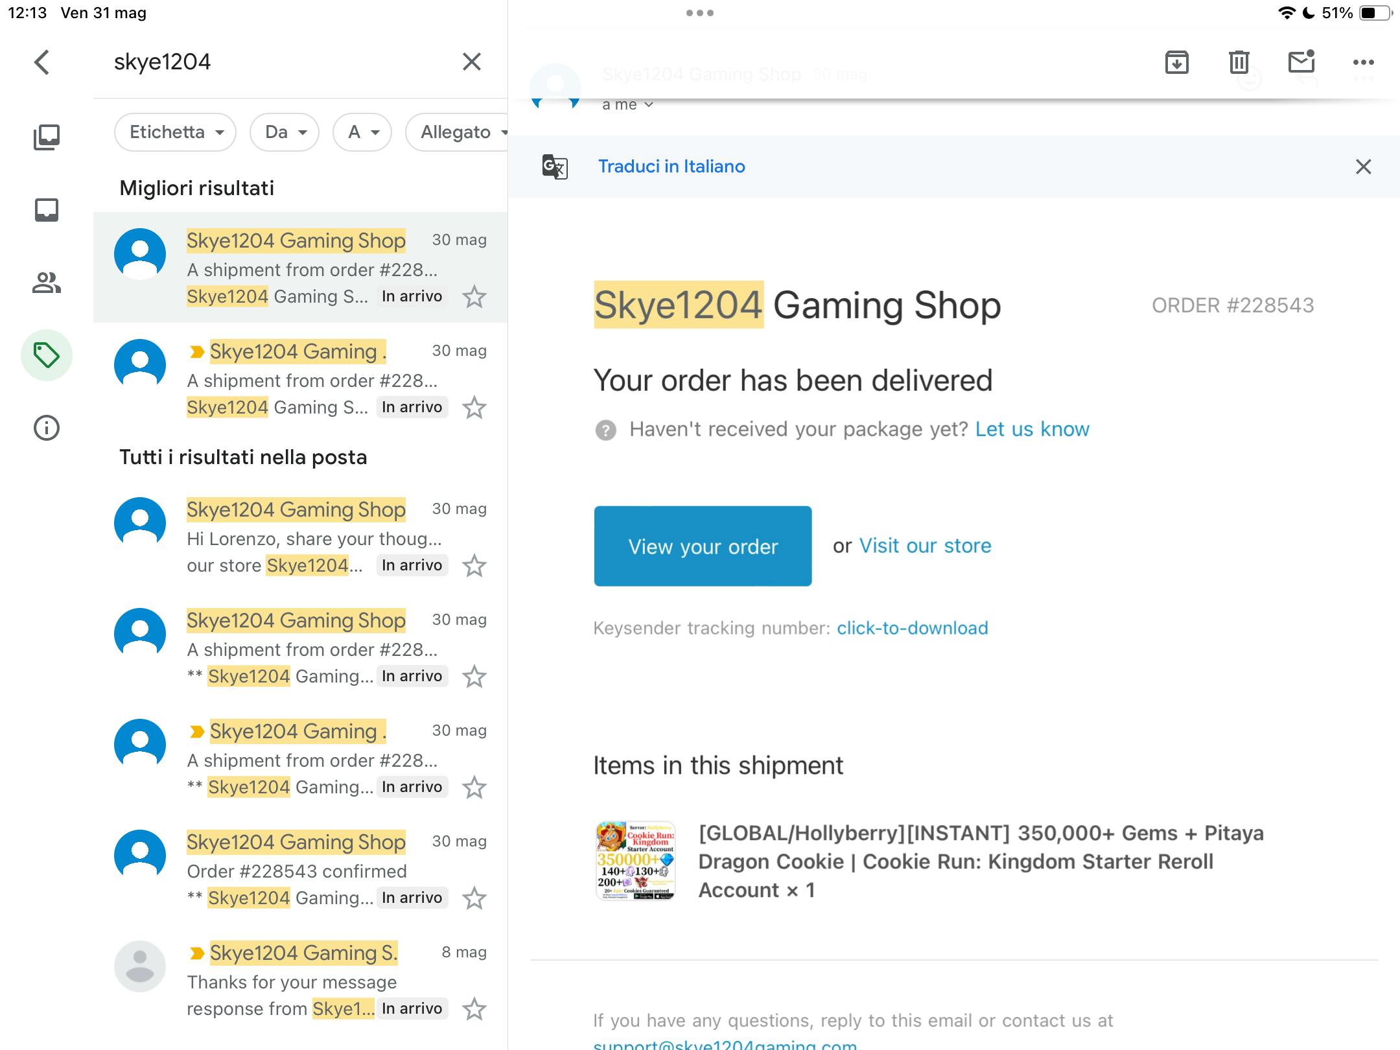Star the 'Order #228543 confirmed' email
1400x1050 pixels.
[x=474, y=898]
